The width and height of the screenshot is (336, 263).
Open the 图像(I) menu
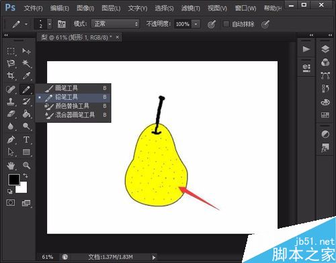click(85, 8)
